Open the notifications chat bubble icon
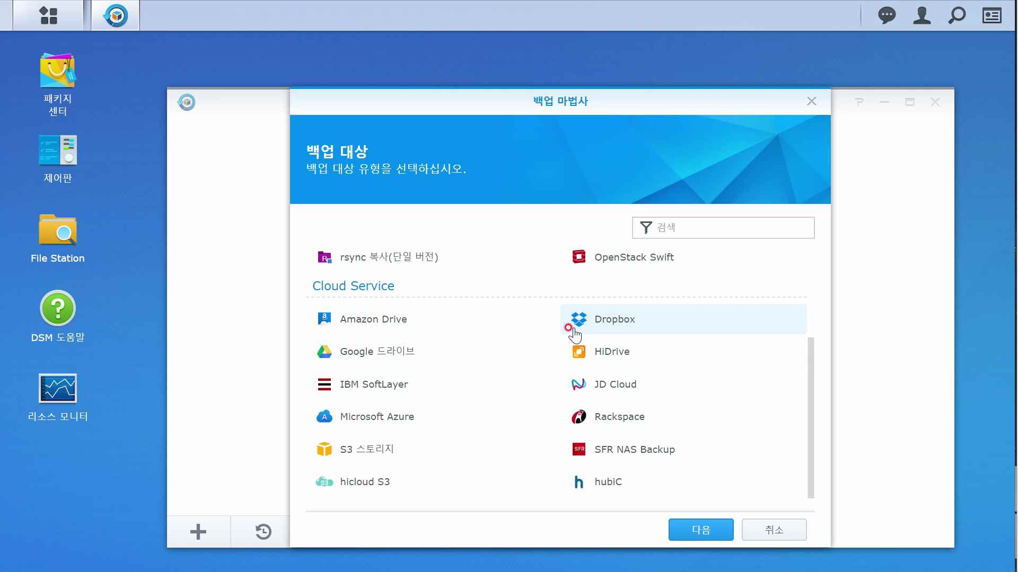This screenshot has width=1018, height=572. pyautogui.click(x=887, y=15)
